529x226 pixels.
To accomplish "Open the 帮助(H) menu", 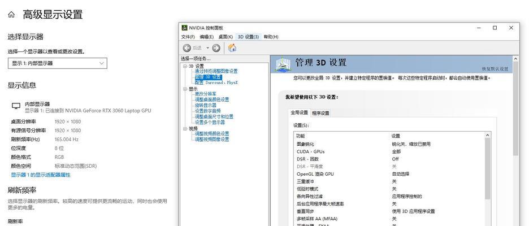I will coord(271,37).
